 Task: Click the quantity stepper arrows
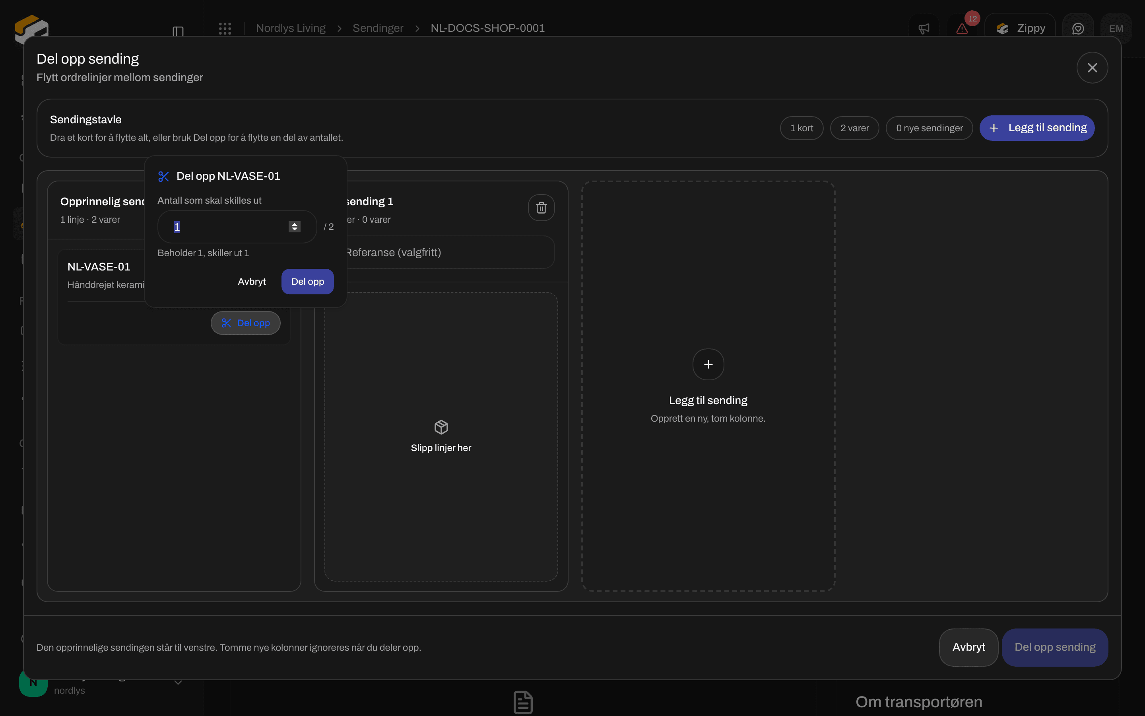click(x=294, y=227)
